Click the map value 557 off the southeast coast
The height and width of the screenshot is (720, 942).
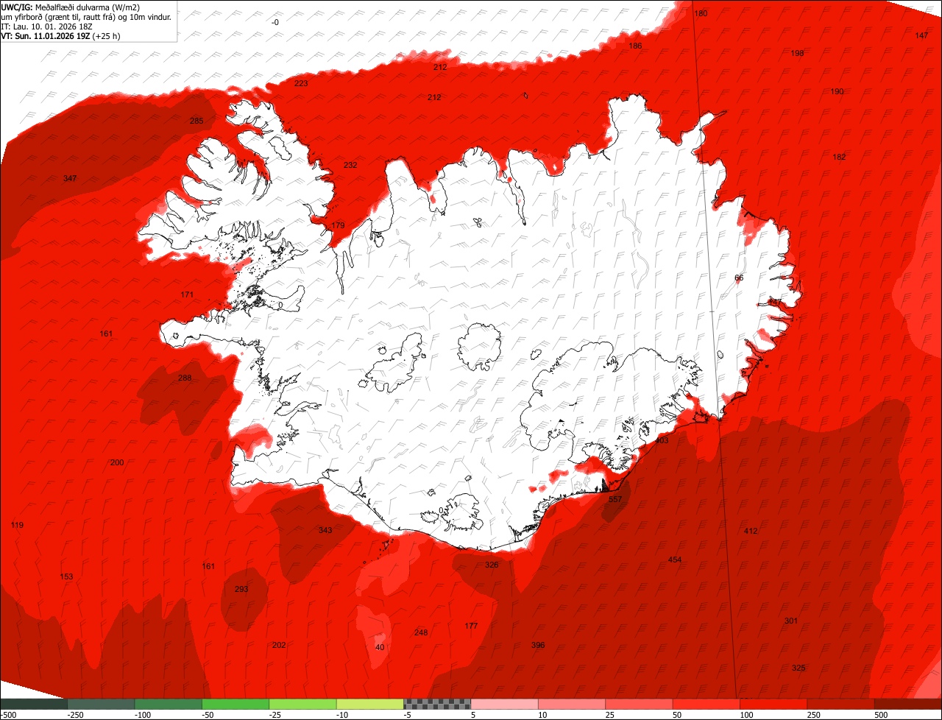coord(615,499)
